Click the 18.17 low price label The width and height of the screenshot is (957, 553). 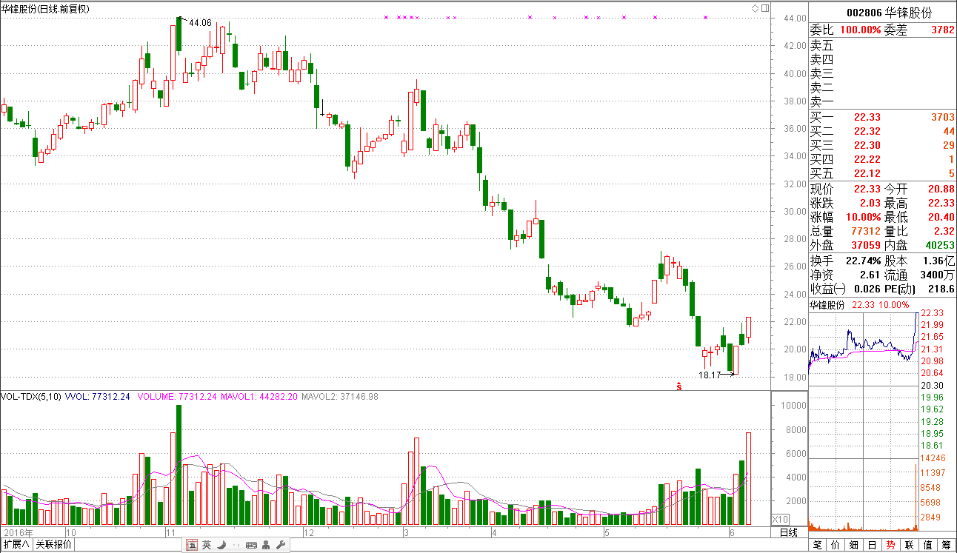point(710,375)
